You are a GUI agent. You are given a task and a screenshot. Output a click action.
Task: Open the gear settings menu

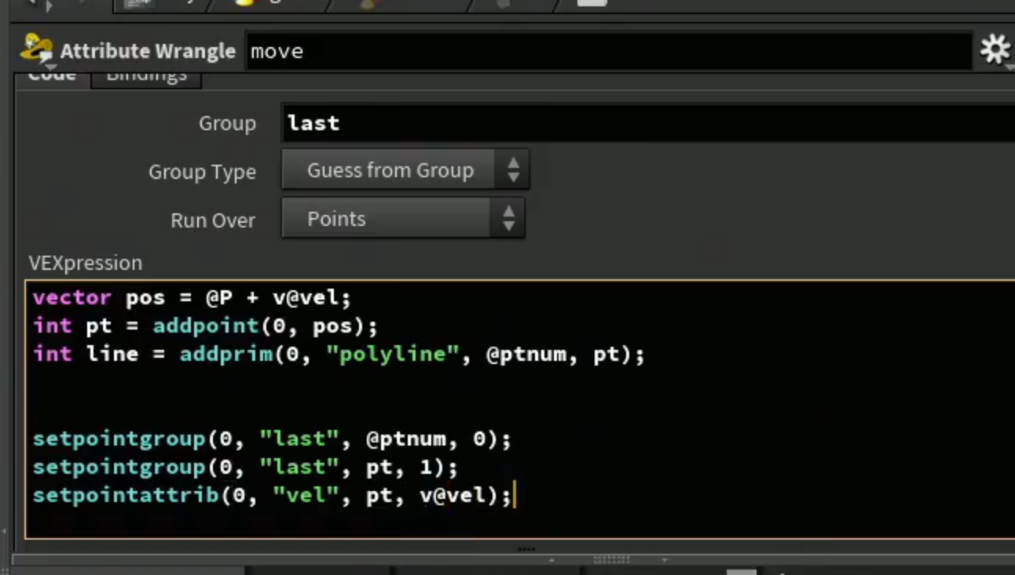995,50
